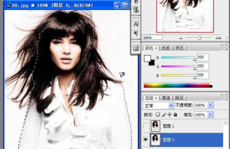
Task: Open the layer comps icon below the dock
Action: click(x=136, y=48)
